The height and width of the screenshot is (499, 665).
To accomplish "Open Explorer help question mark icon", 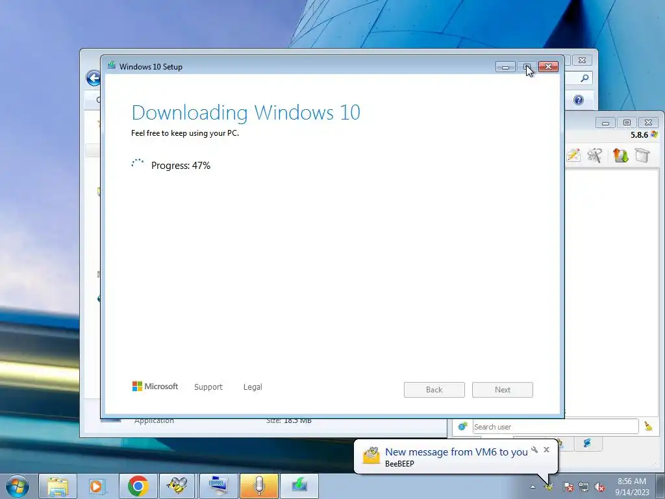I will pos(579,100).
